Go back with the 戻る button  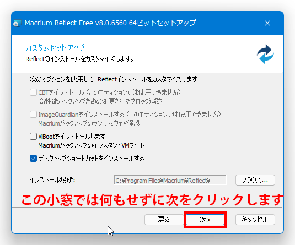click(164, 220)
